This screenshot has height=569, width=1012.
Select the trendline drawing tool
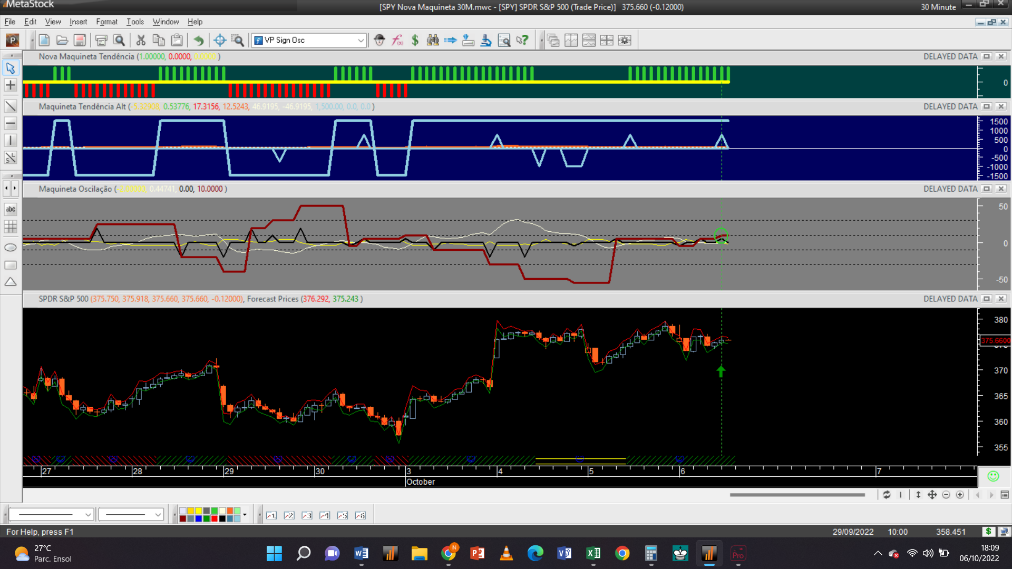[10, 106]
